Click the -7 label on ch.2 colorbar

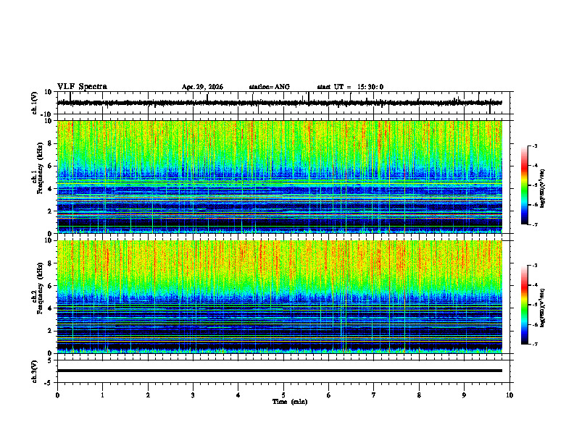(x=534, y=344)
